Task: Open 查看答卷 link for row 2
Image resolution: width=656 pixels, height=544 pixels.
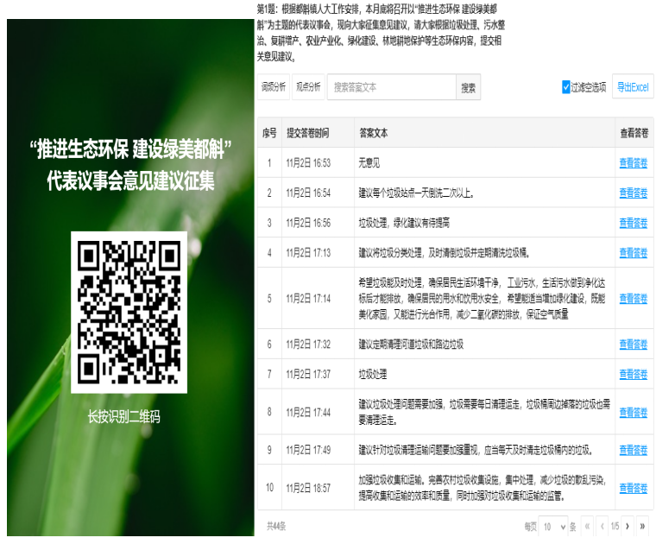Action: tap(634, 193)
